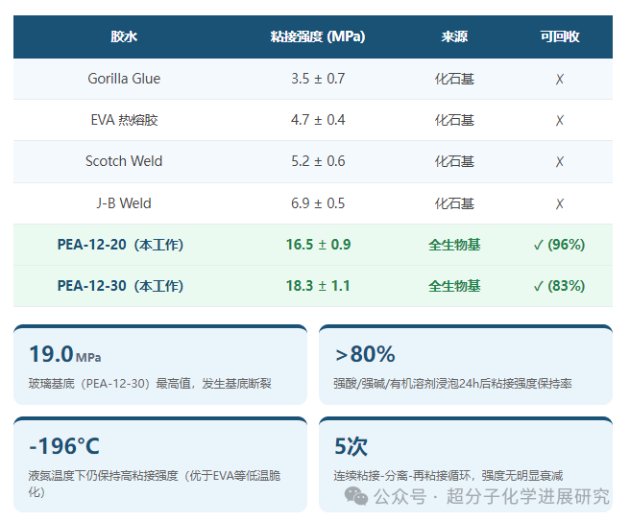Click the ✓ (96%) recyclability cell
Viewport: 630px width, 522px height.
click(x=559, y=245)
